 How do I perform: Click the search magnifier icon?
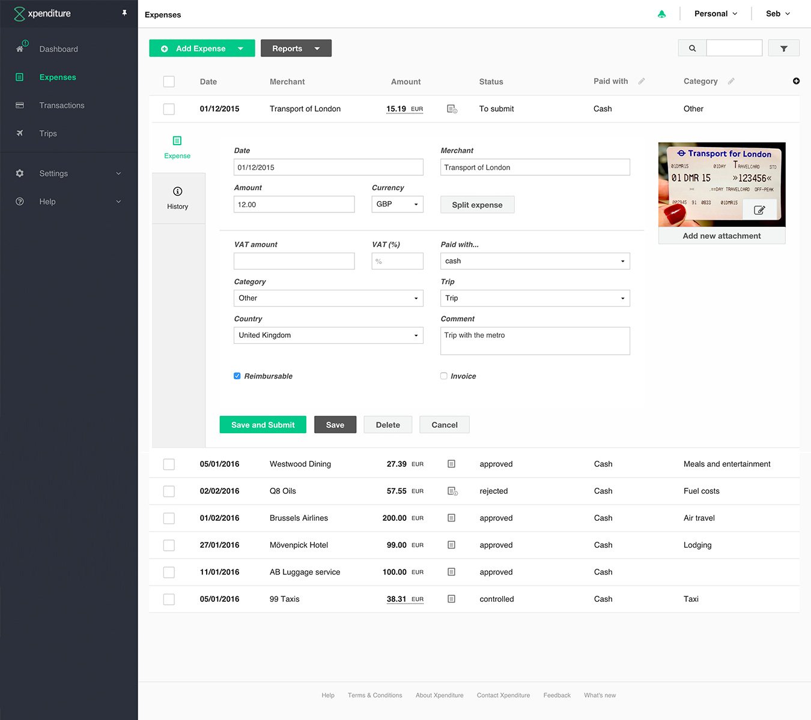point(692,48)
